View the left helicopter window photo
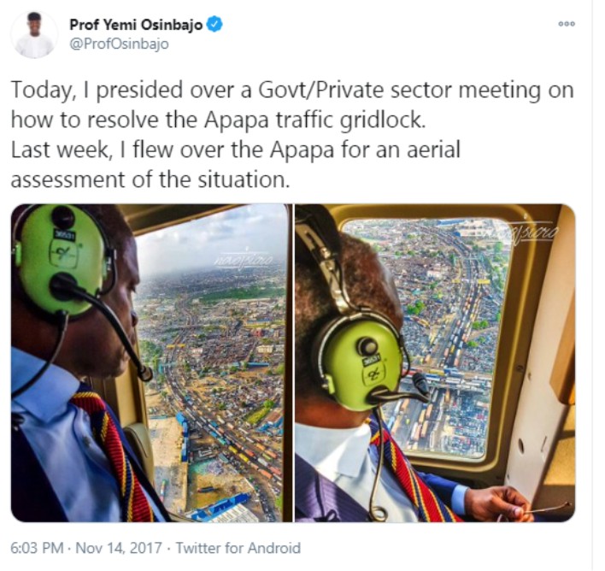 tap(151, 363)
